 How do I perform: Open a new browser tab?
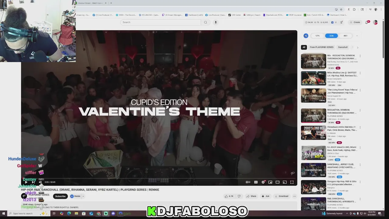pos(111,3)
